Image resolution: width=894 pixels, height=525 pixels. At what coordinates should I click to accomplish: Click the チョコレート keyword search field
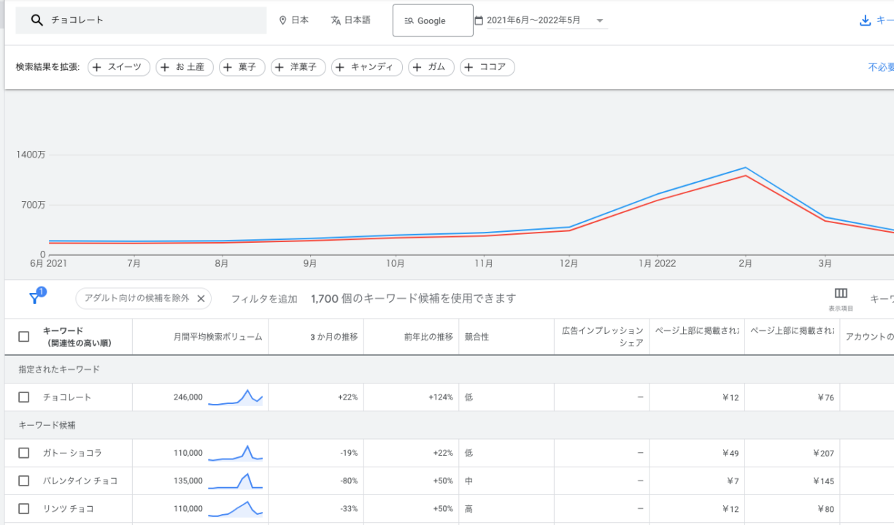coord(153,20)
